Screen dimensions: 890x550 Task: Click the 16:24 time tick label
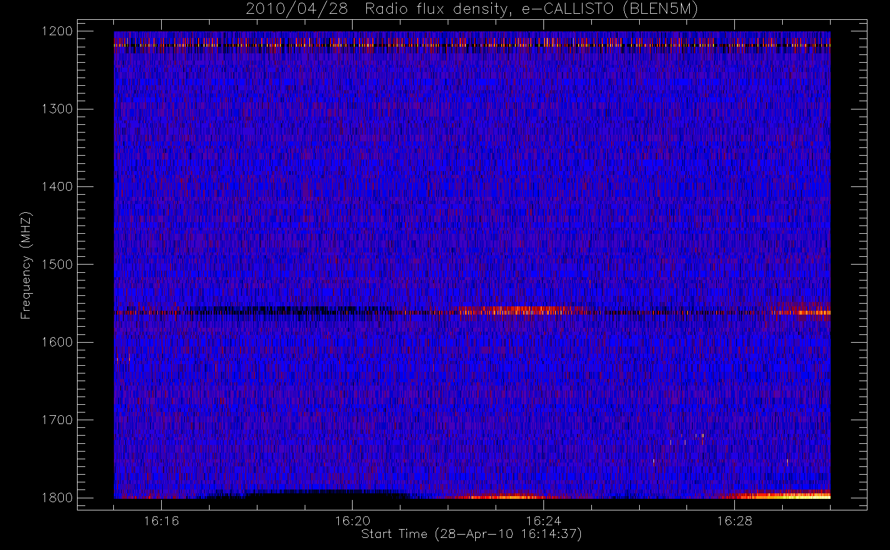click(543, 521)
